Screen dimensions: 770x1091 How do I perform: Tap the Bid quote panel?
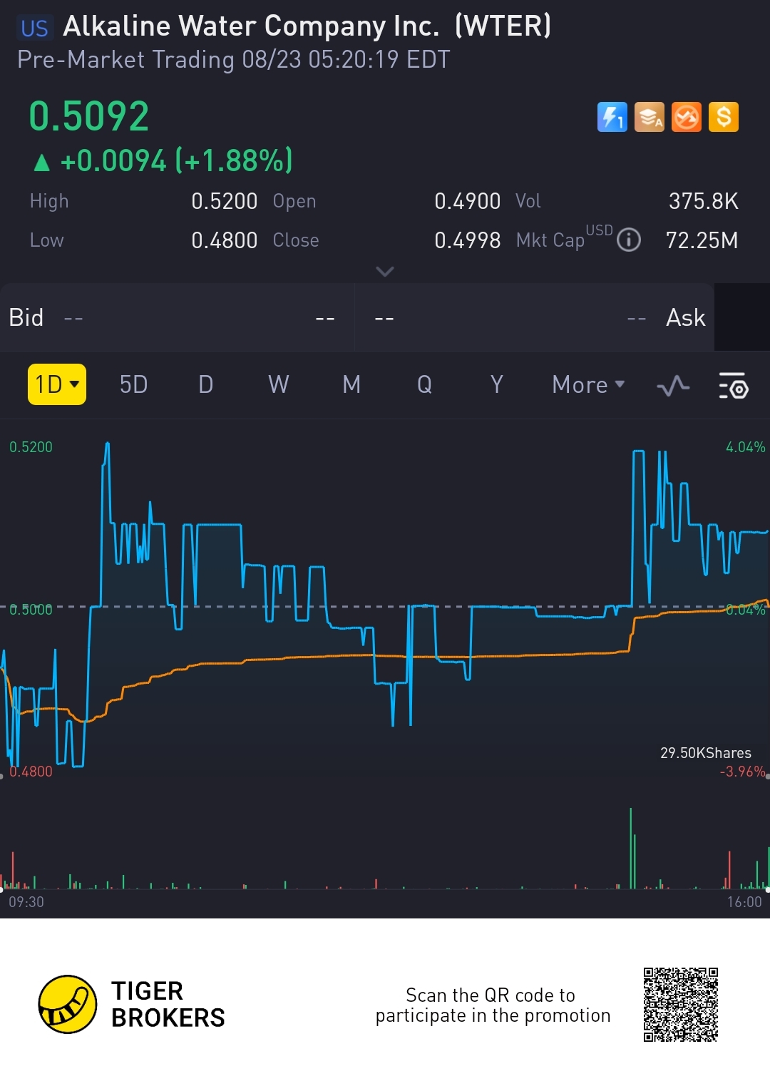tap(177, 317)
